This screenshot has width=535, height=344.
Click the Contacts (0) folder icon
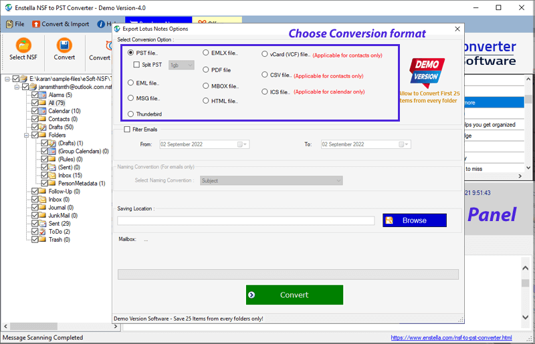[x=42, y=119]
